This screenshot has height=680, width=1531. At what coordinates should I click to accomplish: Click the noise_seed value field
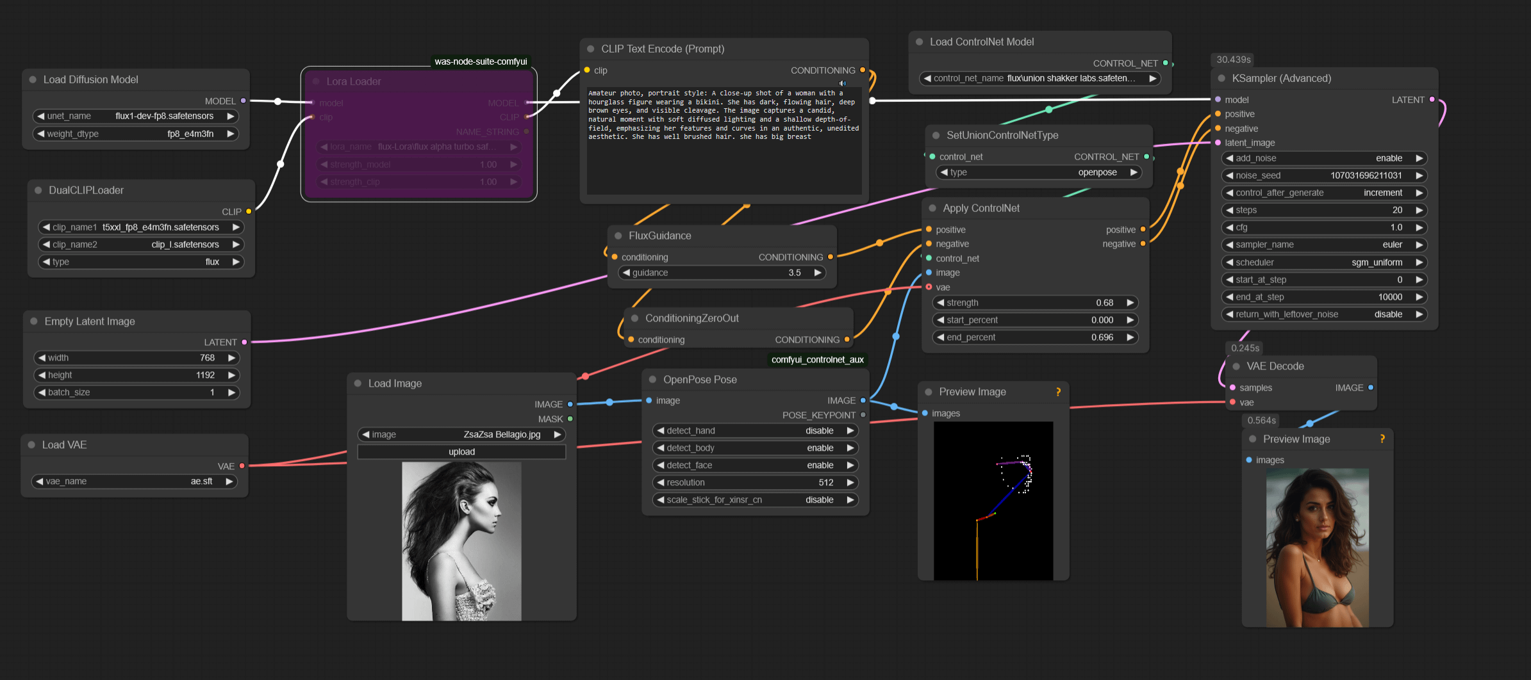(1324, 175)
